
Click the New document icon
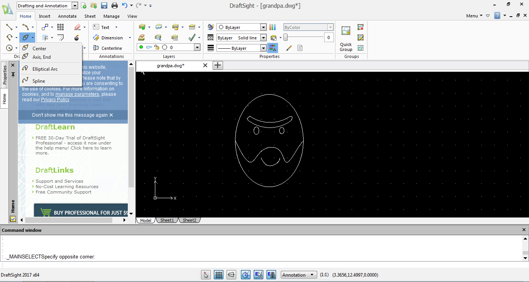click(84, 5)
